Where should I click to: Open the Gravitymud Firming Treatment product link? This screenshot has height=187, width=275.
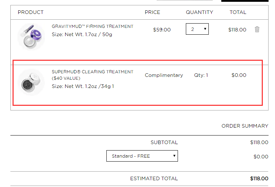(92, 26)
